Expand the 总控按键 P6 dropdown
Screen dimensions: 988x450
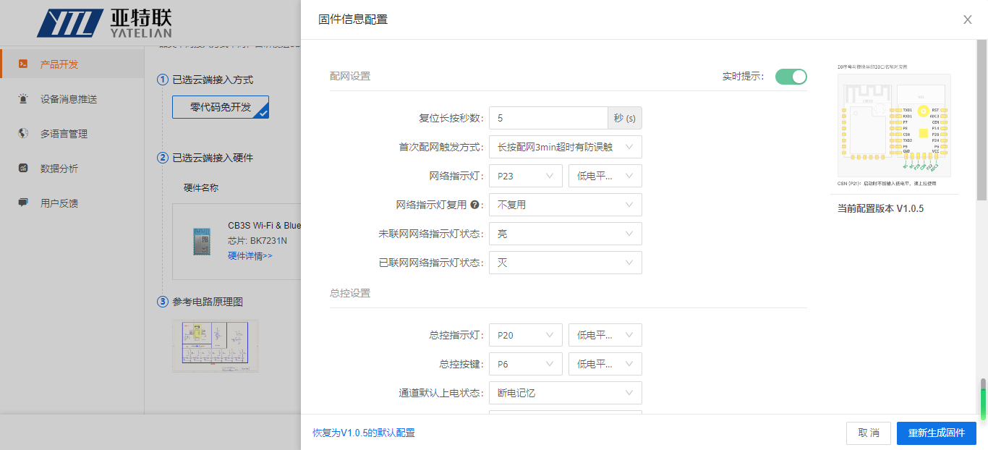(525, 363)
